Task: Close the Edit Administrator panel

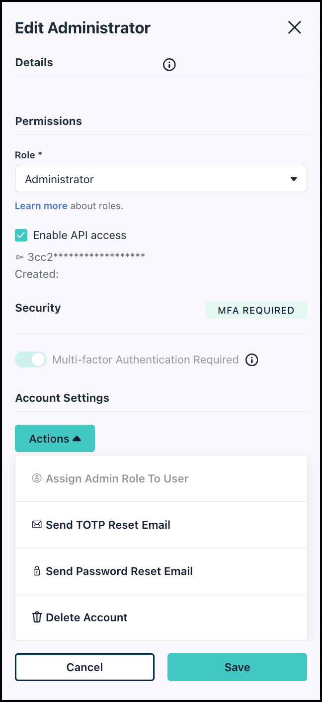Action: (295, 28)
